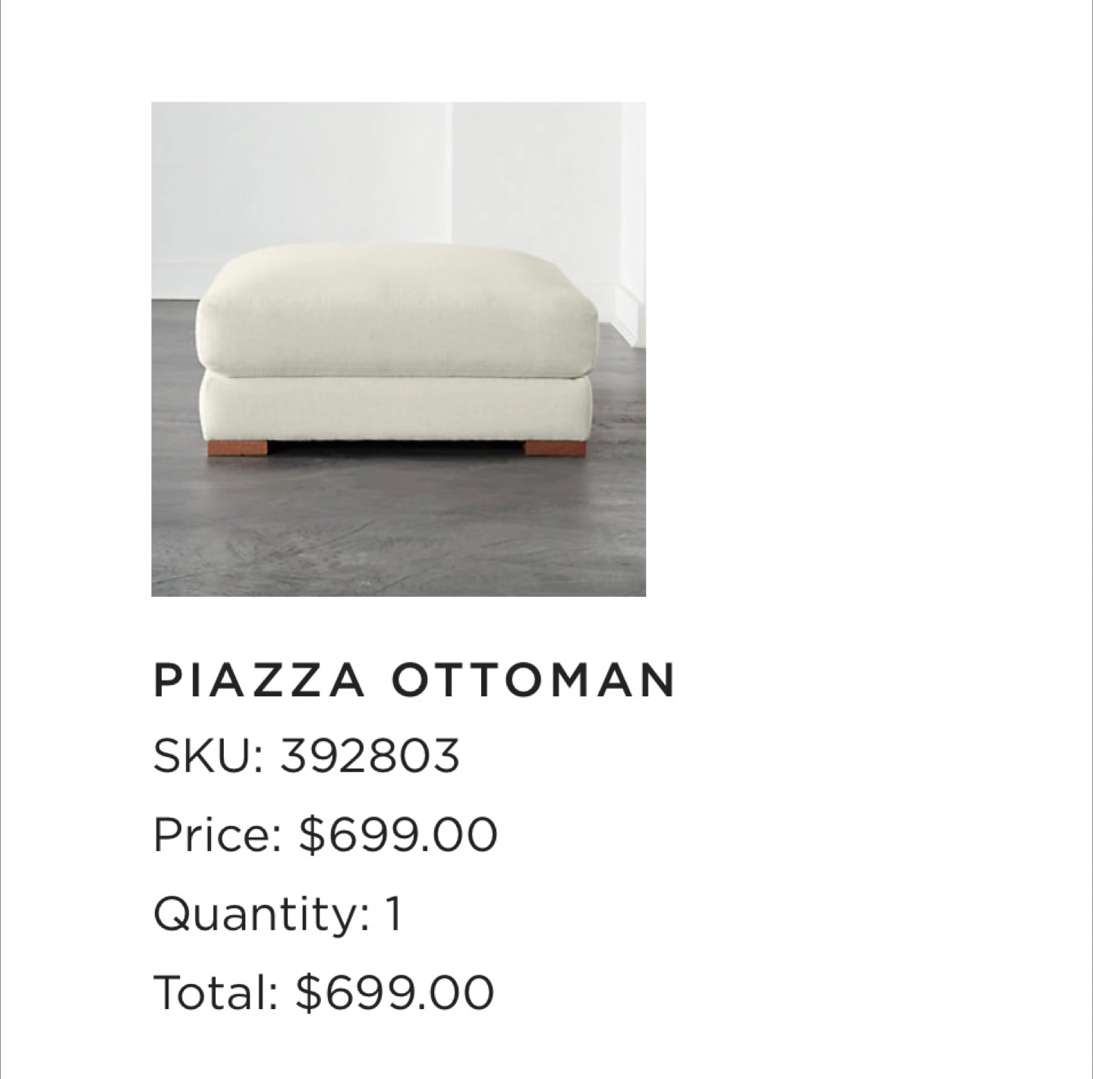Select the SKU number 392803

(x=370, y=756)
